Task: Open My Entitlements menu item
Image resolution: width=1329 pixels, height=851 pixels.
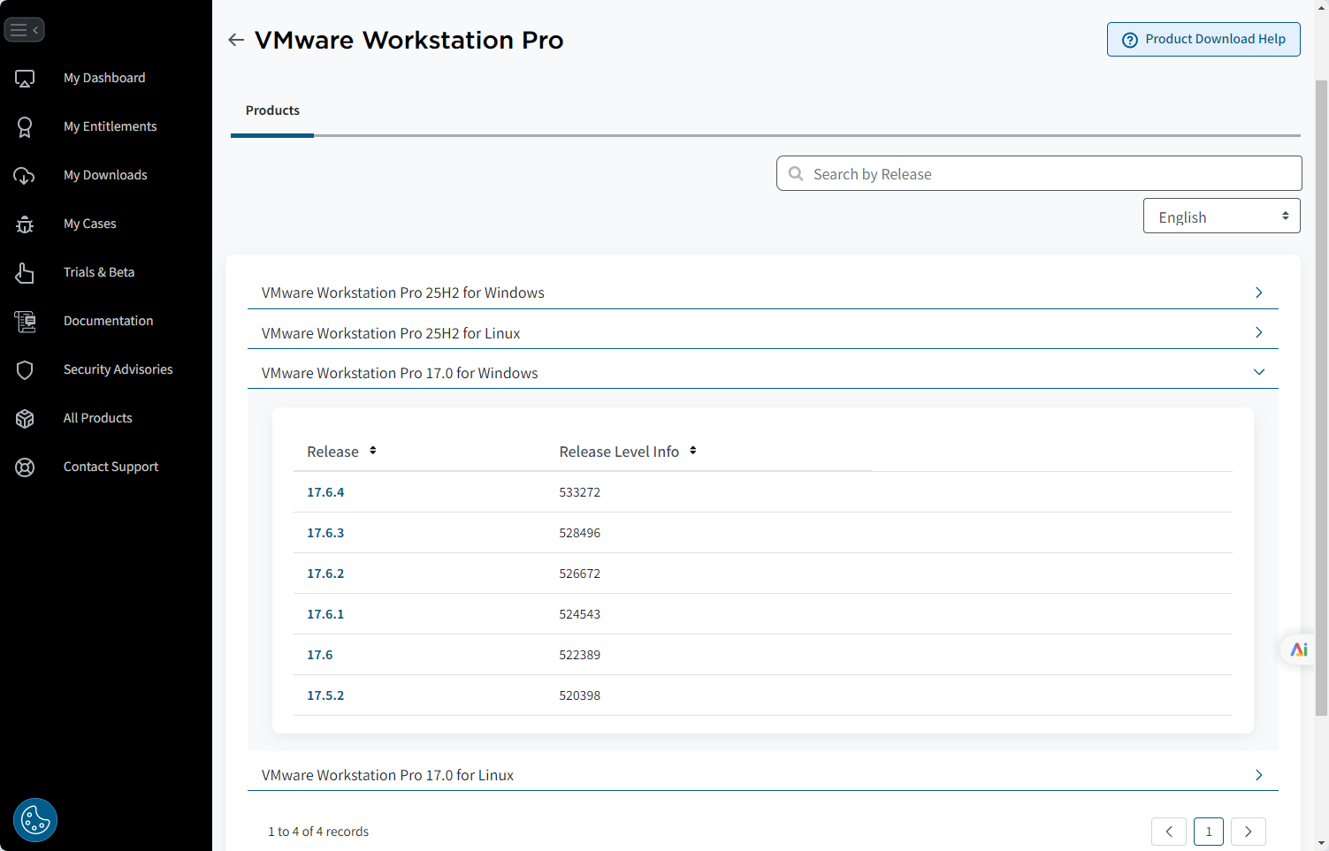Action: point(110,126)
